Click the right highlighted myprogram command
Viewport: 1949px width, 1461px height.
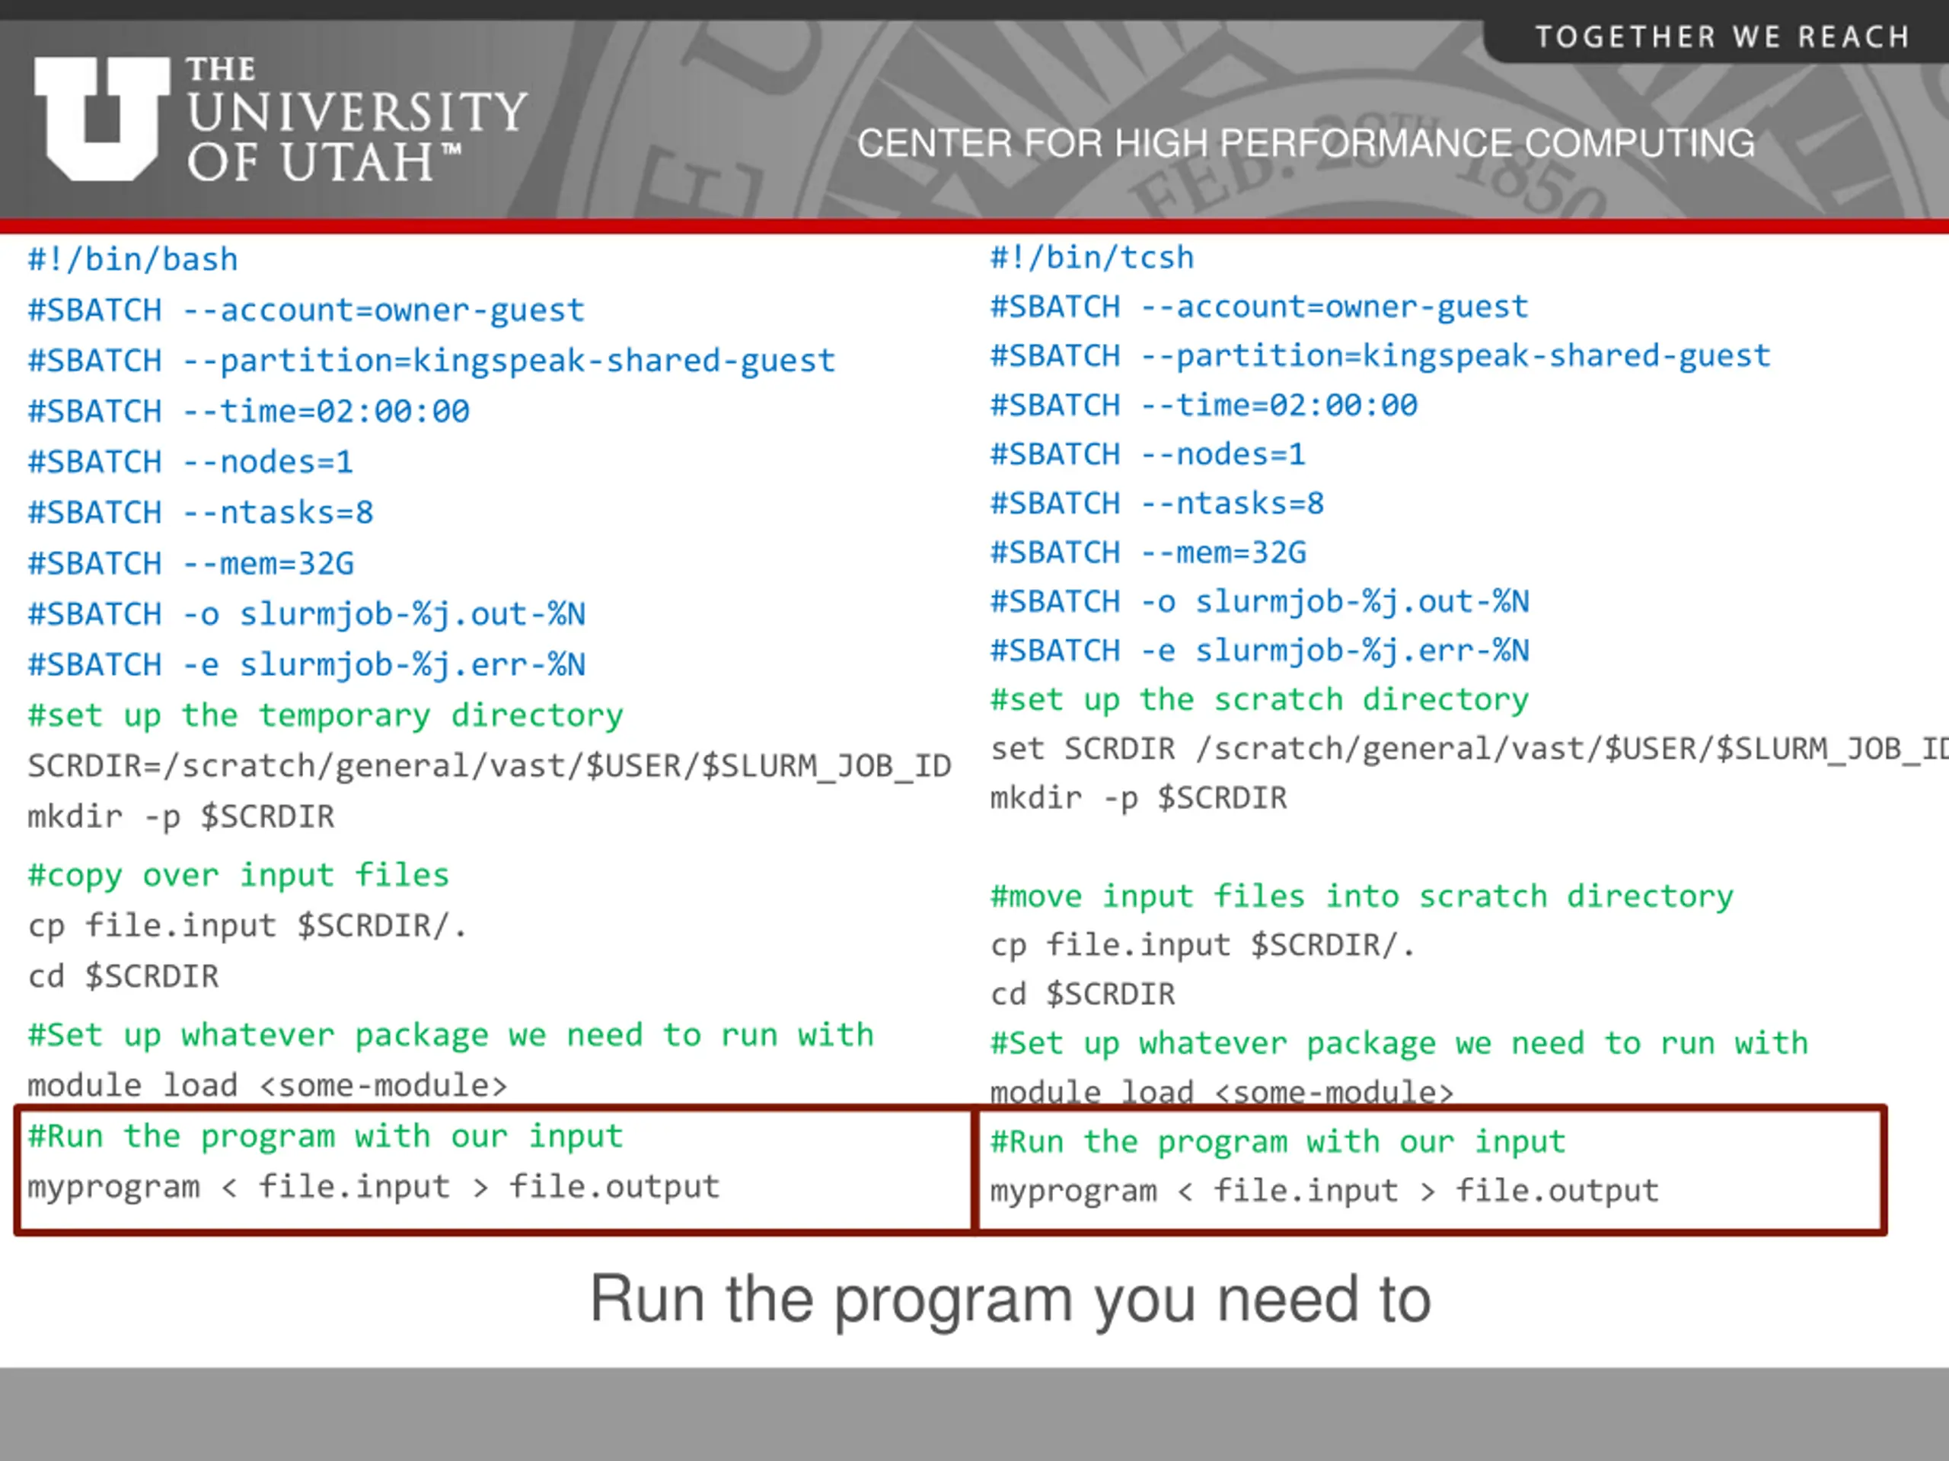point(1324,1191)
